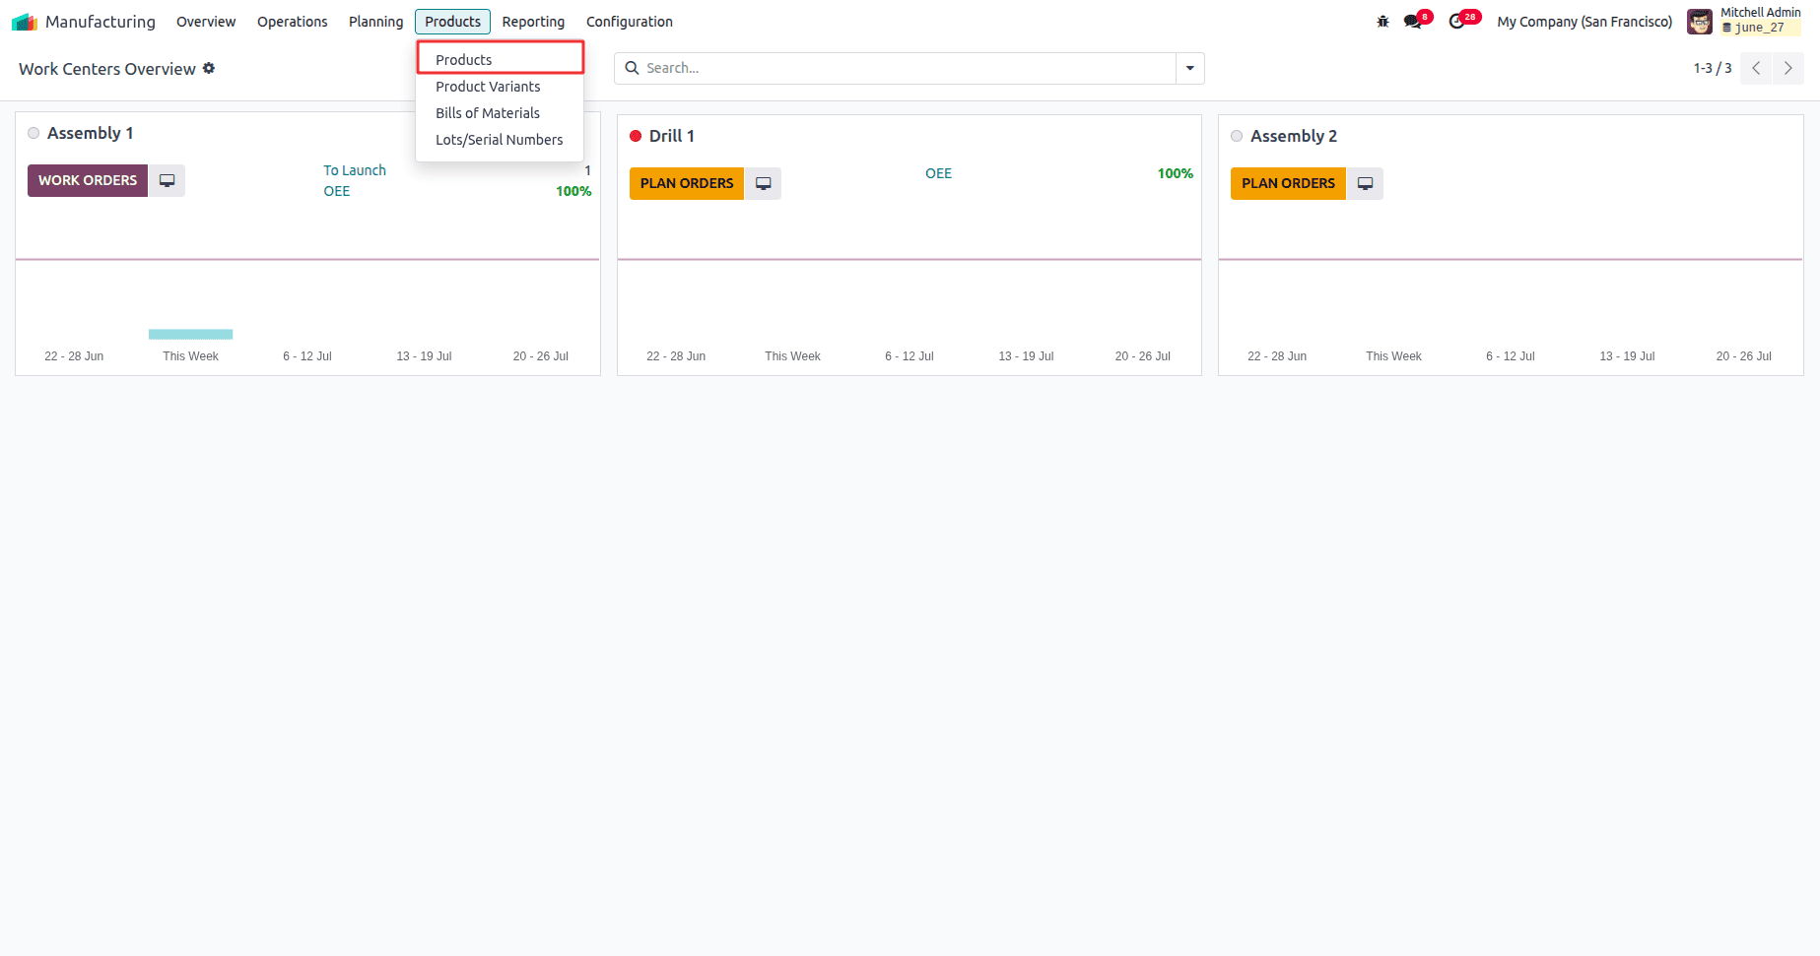Open Assembly 2 tablet monitor icon
Screen dimensions: 1820x956
[x=1365, y=183]
